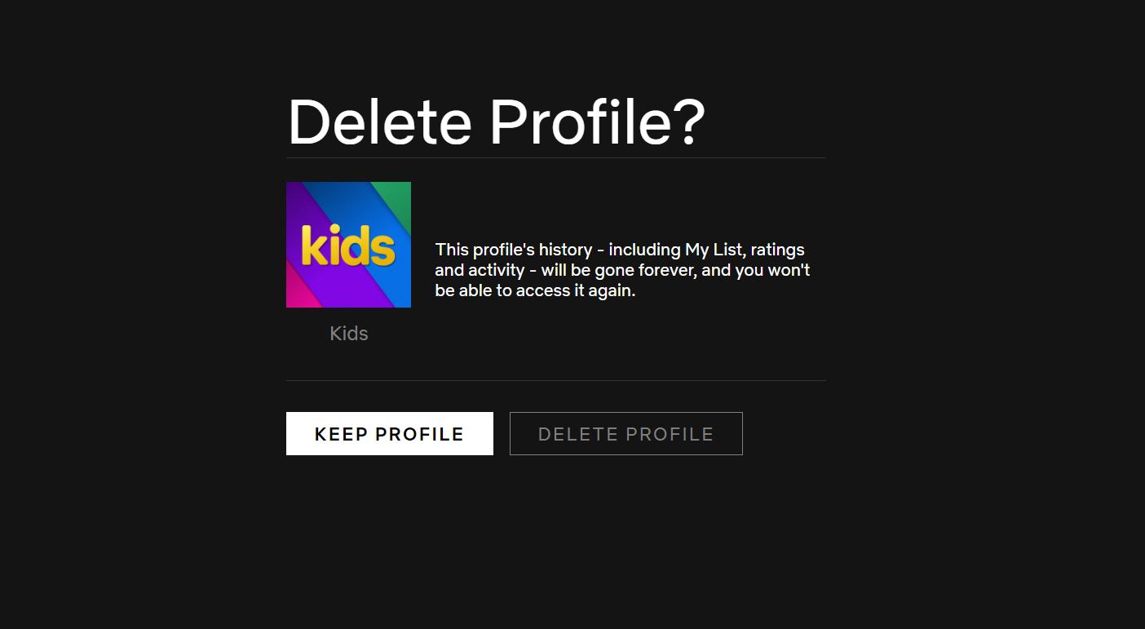
Task: Click the word "Delete" in the page title
Action: point(379,122)
